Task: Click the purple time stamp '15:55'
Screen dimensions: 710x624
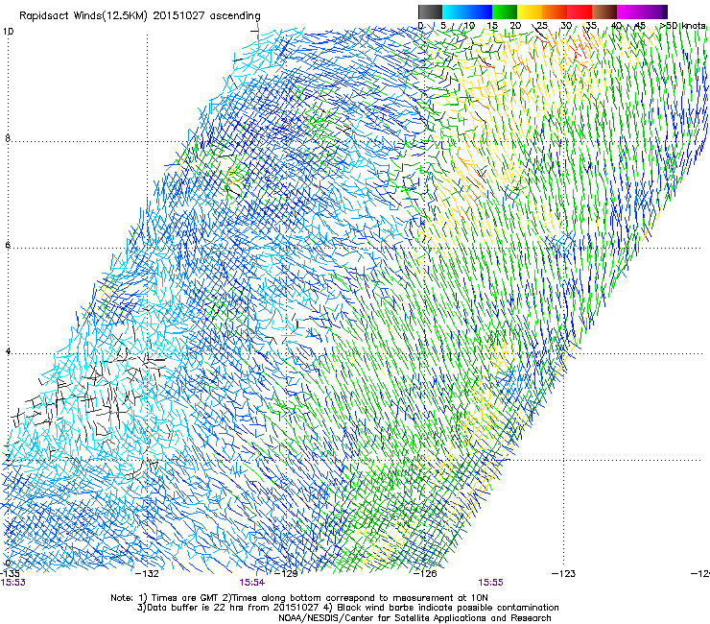Action: tap(491, 583)
